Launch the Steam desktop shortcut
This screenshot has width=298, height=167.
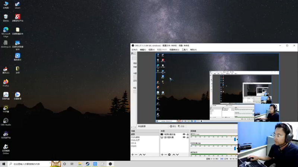pyautogui.click(x=18, y=5)
